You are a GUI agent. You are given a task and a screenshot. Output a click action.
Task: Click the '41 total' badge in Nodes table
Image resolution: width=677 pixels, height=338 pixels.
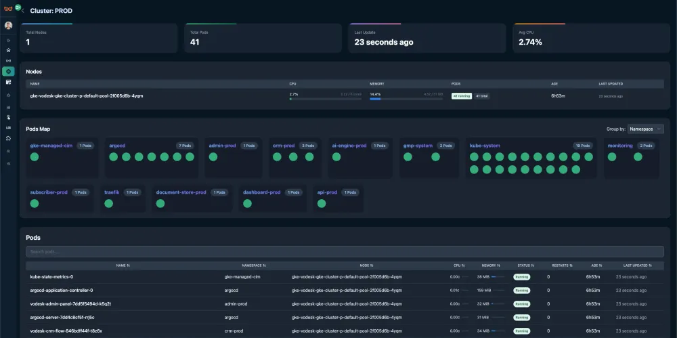coord(482,96)
